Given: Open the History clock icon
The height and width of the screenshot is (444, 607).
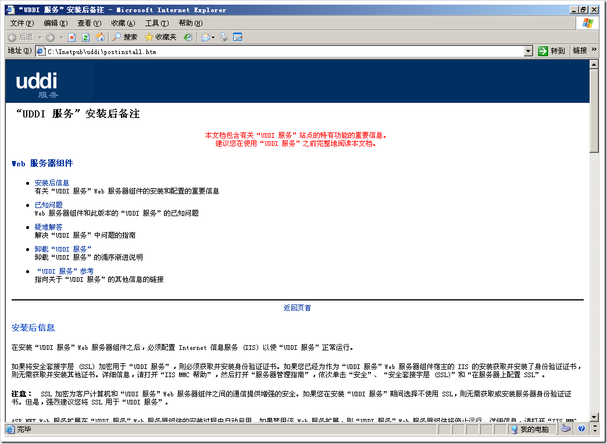Looking at the screenshot, I should click(188, 37).
